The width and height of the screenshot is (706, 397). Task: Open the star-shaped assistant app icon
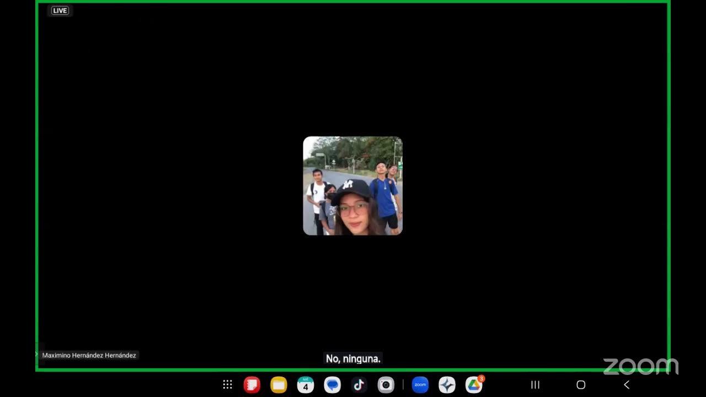coord(447,385)
